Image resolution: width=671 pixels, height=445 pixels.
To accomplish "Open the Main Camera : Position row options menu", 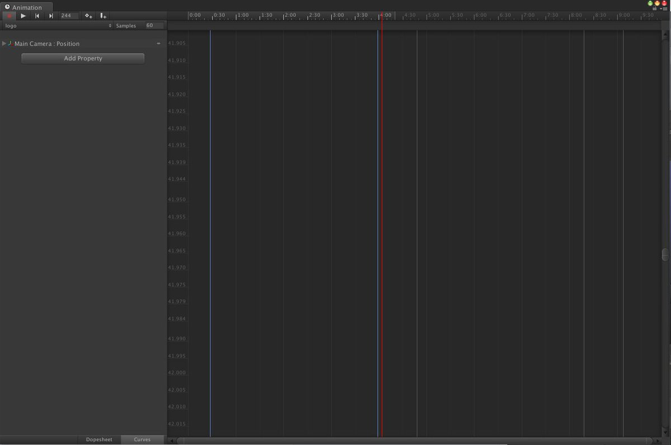I will click(x=159, y=43).
